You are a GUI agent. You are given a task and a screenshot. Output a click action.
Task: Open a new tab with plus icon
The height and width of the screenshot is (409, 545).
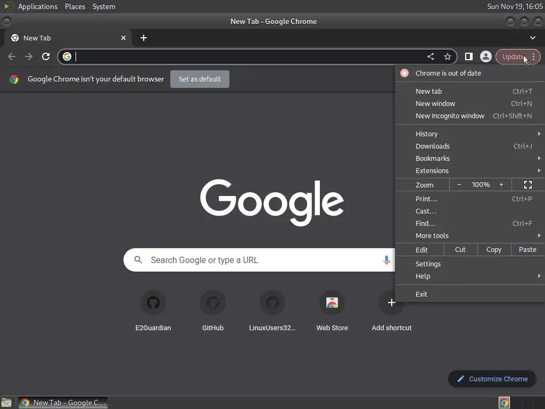point(144,38)
